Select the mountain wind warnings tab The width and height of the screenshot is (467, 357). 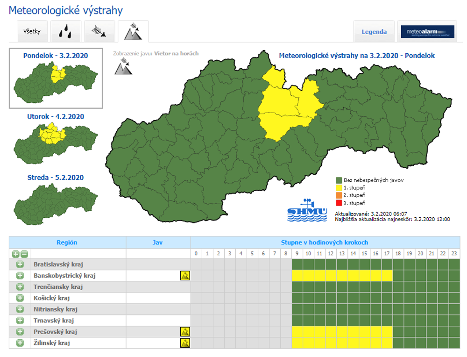click(133, 32)
